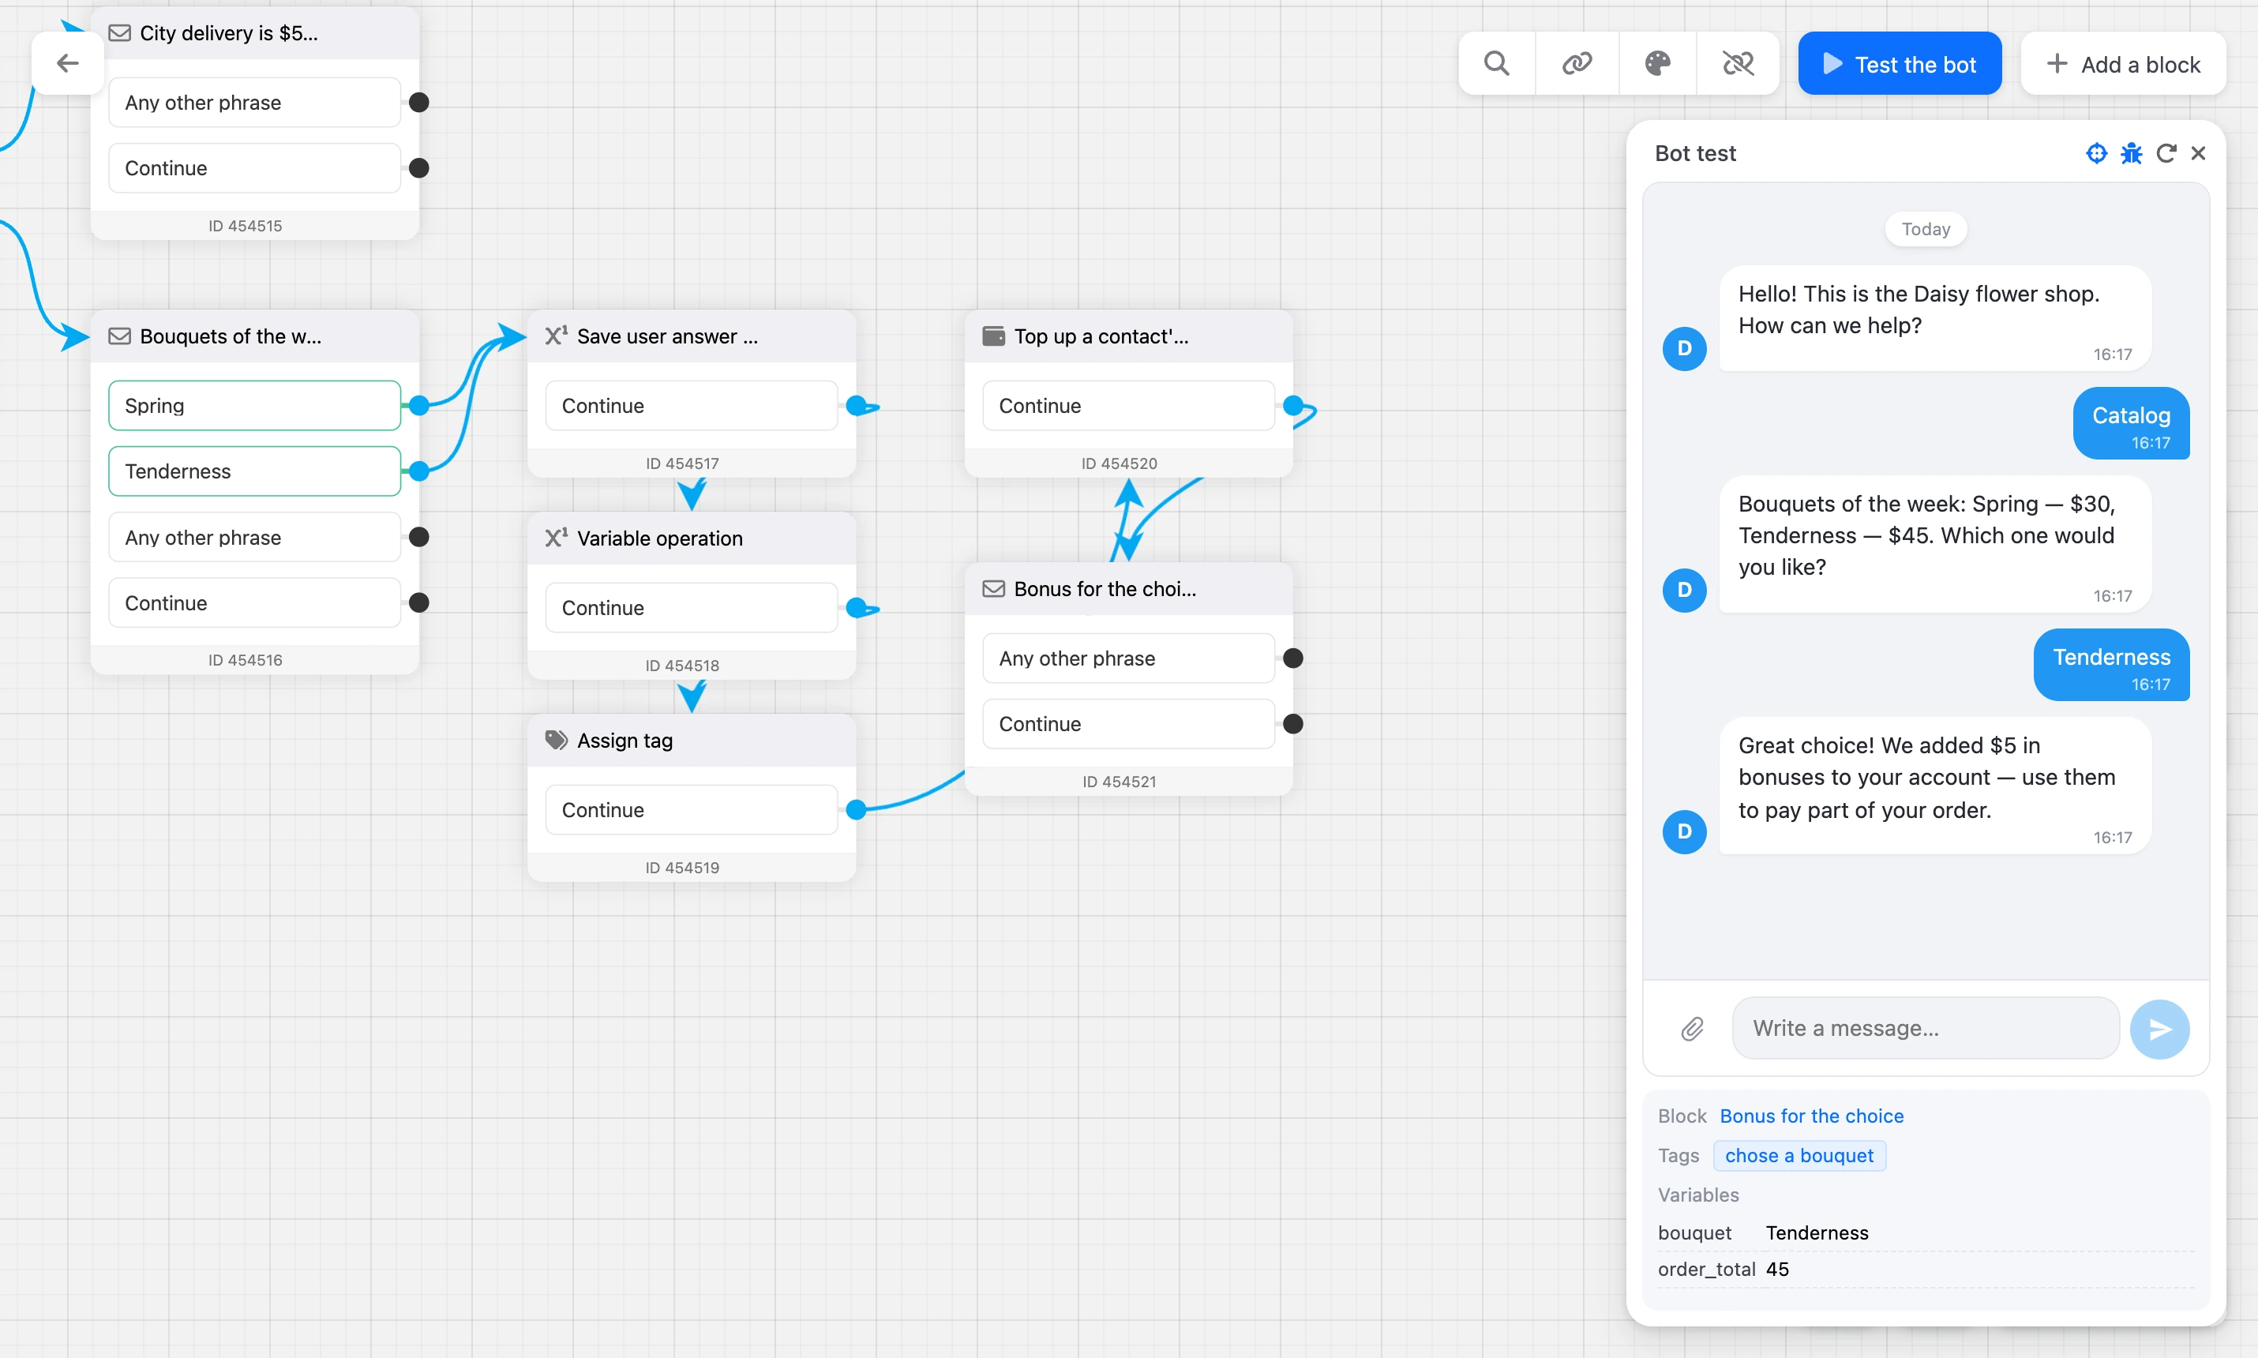Click envelope icon of Bonus for the choice block
This screenshot has width=2258, height=1358.
pos(993,588)
